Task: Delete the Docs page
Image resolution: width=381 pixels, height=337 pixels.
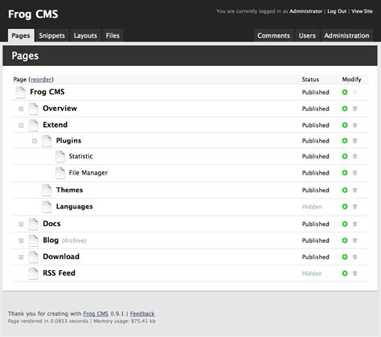Action: coord(355,224)
